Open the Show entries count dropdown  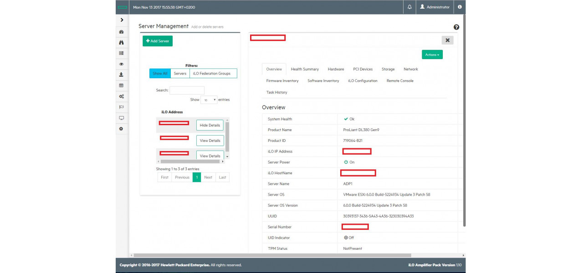pos(209,100)
